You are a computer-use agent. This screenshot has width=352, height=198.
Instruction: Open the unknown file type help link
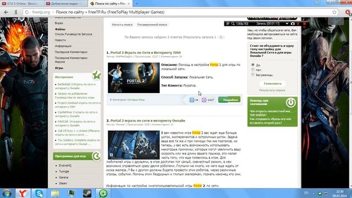click(270, 113)
